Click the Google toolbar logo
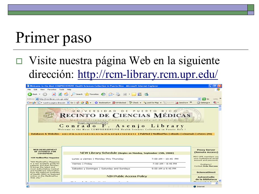 (x=32, y=103)
